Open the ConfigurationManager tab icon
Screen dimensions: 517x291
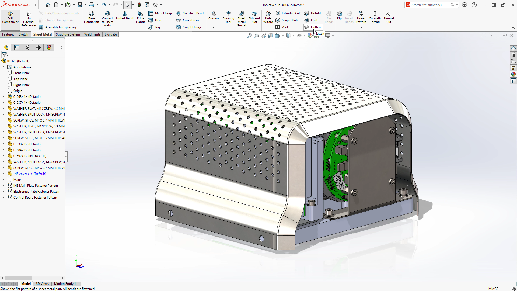[27, 47]
